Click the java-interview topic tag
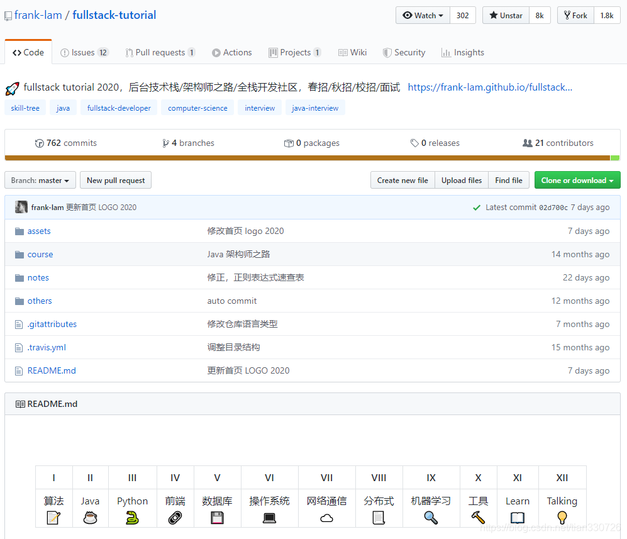The height and width of the screenshot is (539, 627). click(x=315, y=108)
